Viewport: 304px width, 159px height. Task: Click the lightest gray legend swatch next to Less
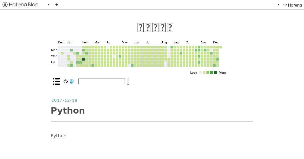(x=200, y=72)
